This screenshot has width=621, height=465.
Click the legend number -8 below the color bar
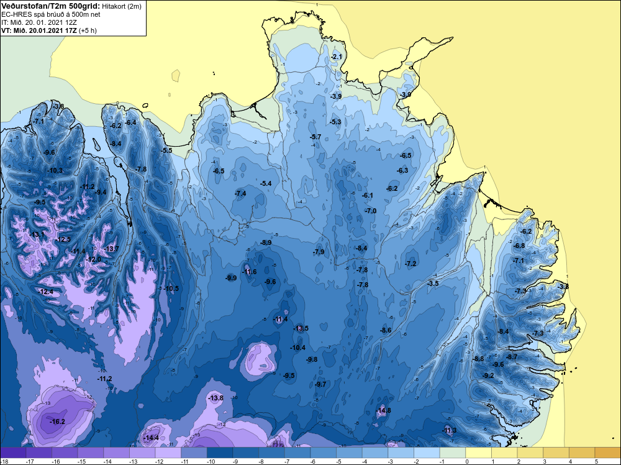point(261,461)
